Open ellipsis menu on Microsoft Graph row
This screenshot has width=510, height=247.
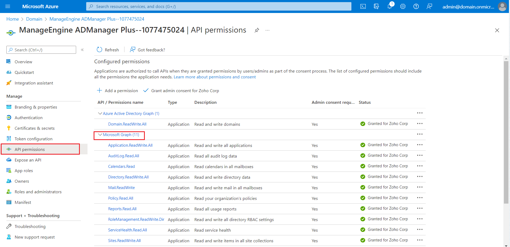pos(420,134)
